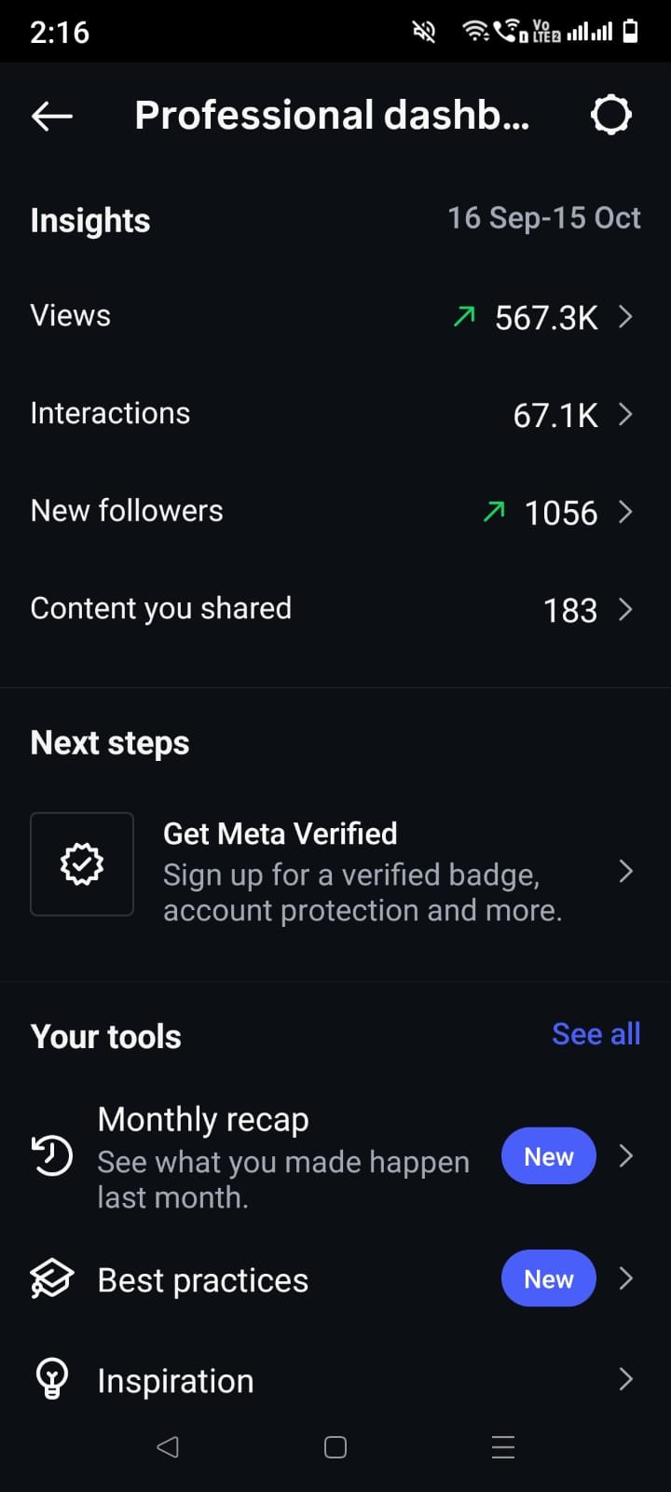Expand New followers chevron arrow

[x=625, y=512]
